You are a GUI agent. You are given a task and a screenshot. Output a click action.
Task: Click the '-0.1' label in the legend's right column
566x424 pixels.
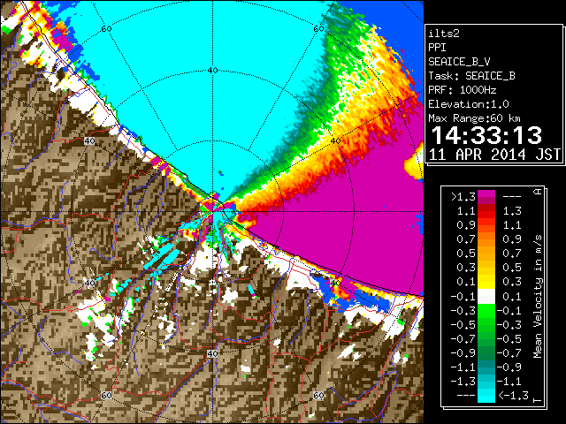(x=509, y=310)
